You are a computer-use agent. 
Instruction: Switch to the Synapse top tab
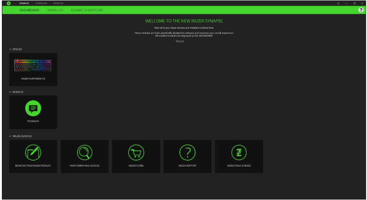point(24,3)
